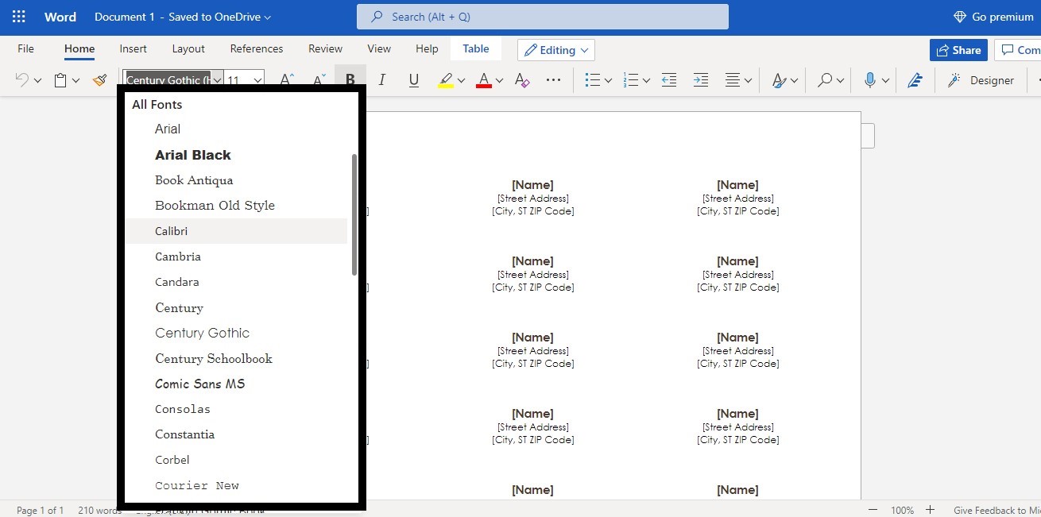The width and height of the screenshot is (1041, 517).
Task: Click the 100% zoom level
Action: pos(902,510)
